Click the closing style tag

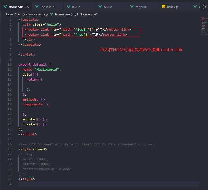(27, 179)
